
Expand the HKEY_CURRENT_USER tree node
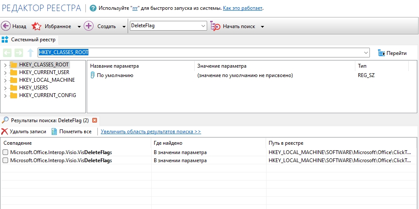pyautogui.click(x=5, y=72)
